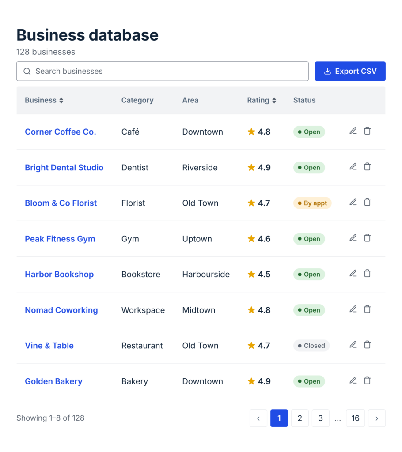Screen dimensions: 402x452
Task: Edit Bloom & Co Florist entry
Action: pos(353,202)
